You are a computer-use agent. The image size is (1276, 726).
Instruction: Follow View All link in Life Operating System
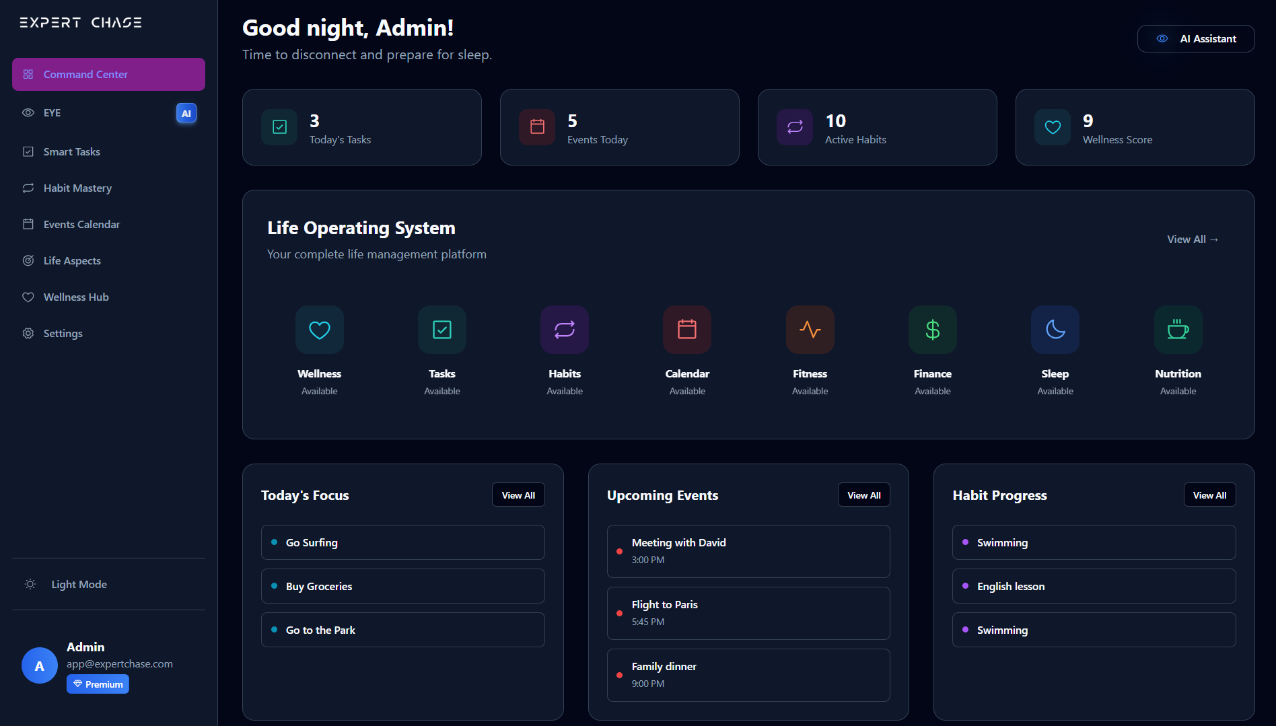pos(1192,240)
